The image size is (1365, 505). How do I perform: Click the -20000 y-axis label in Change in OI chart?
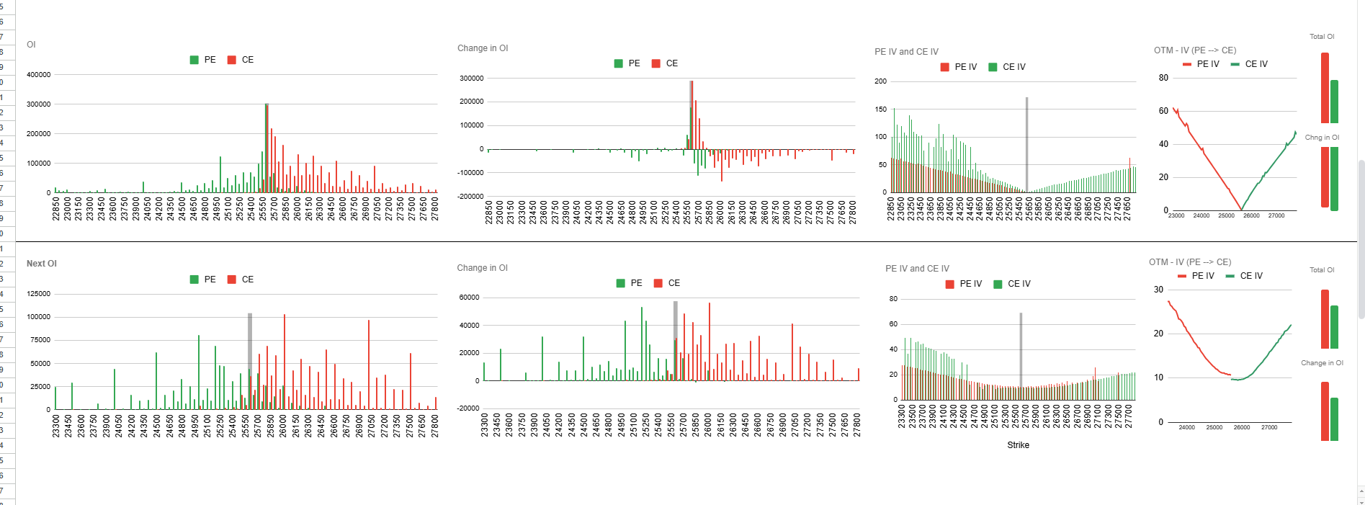pos(468,408)
